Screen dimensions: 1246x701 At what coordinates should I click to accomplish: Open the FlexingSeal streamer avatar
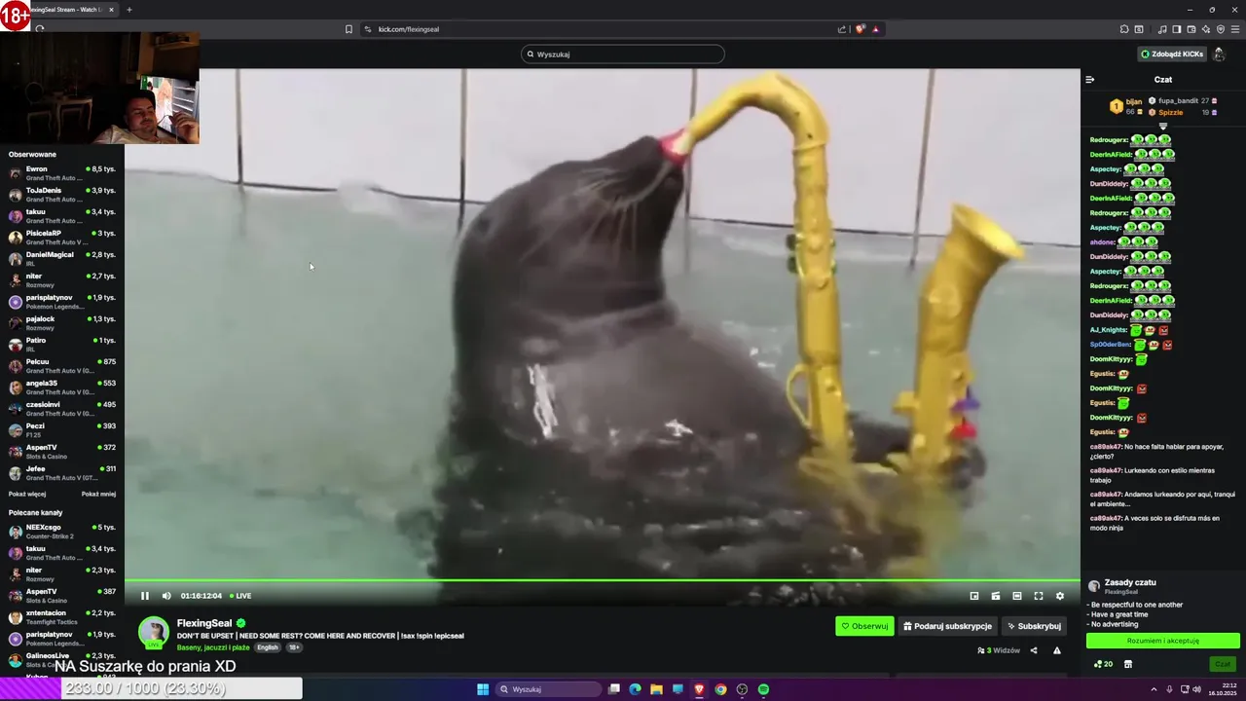tap(153, 633)
